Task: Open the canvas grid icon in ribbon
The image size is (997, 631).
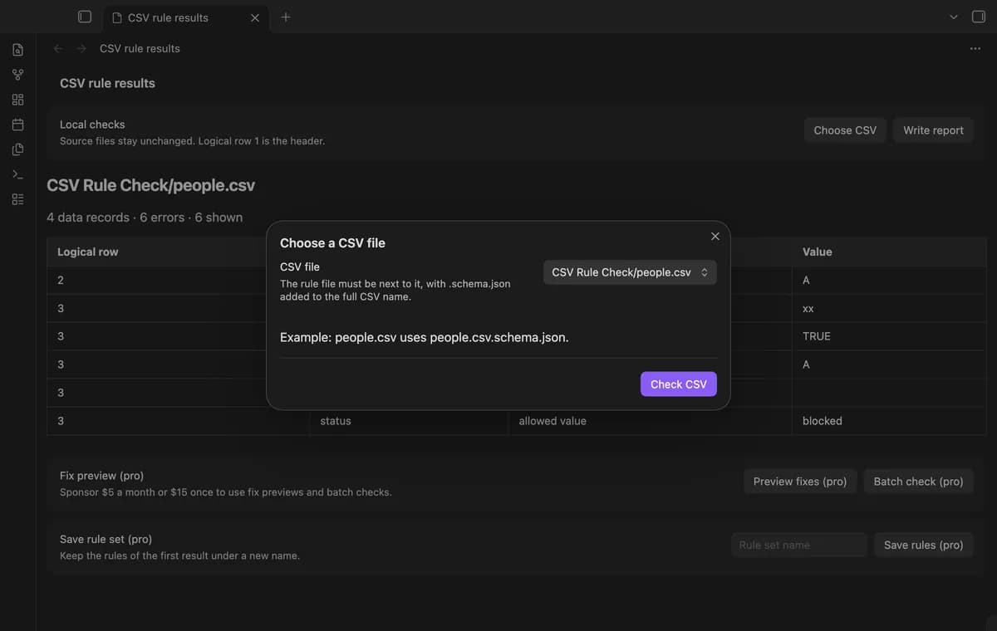Action: [17, 100]
